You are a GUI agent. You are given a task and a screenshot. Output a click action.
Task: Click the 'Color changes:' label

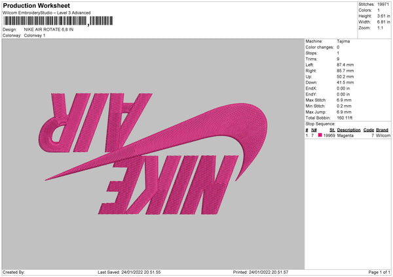click(x=320, y=47)
